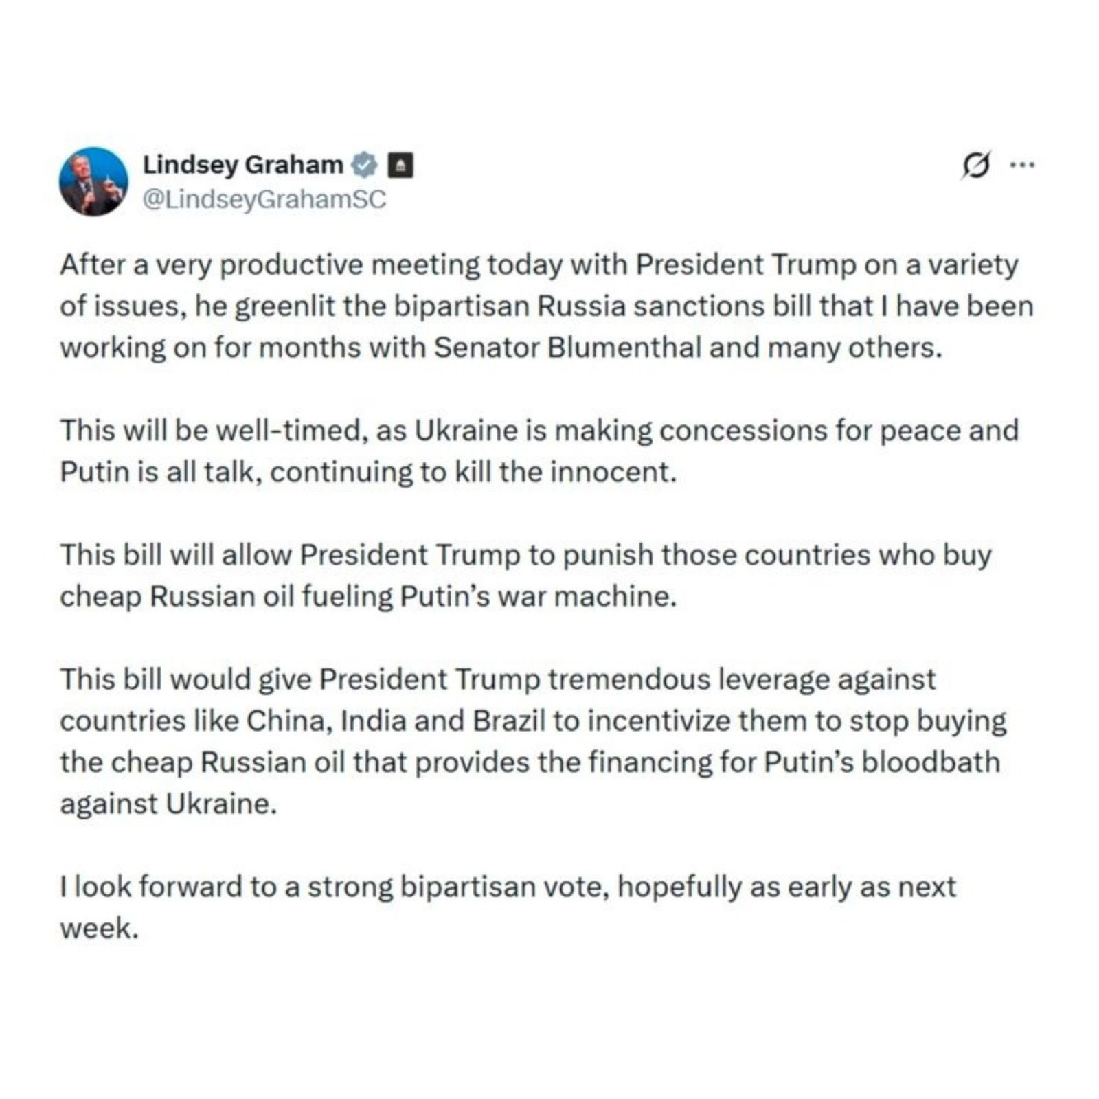Screen dimensions: 1099x1099
Task: Click the display name Lindsey Graham
Action: click(242, 165)
